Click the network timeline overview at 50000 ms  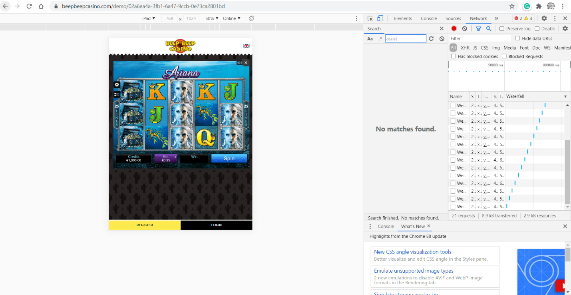pos(495,65)
